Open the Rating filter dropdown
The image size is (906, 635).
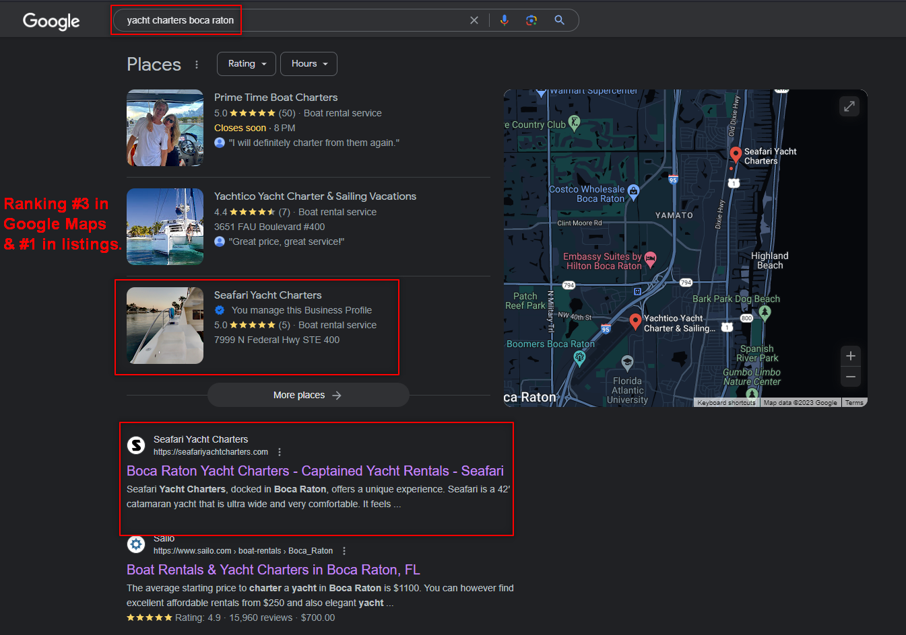247,64
